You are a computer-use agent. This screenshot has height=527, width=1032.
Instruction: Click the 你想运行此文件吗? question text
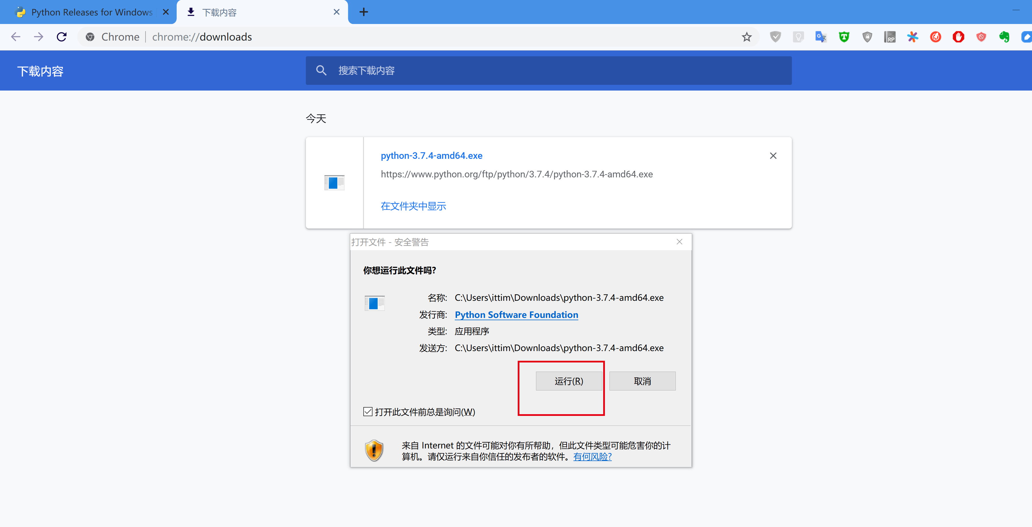click(399, 270)
